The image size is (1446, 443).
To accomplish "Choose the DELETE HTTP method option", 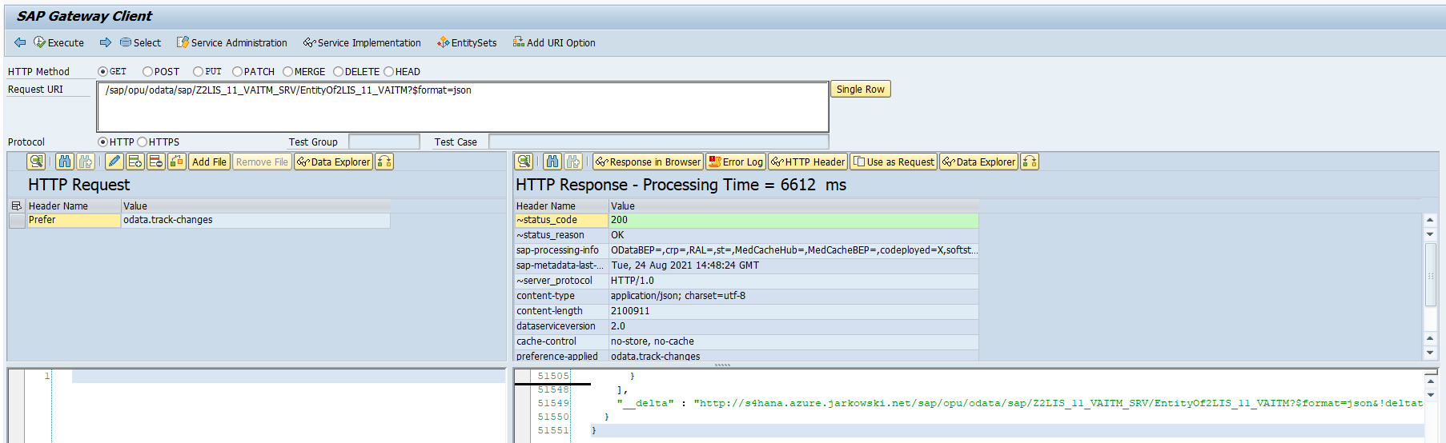I will (338, 71).
